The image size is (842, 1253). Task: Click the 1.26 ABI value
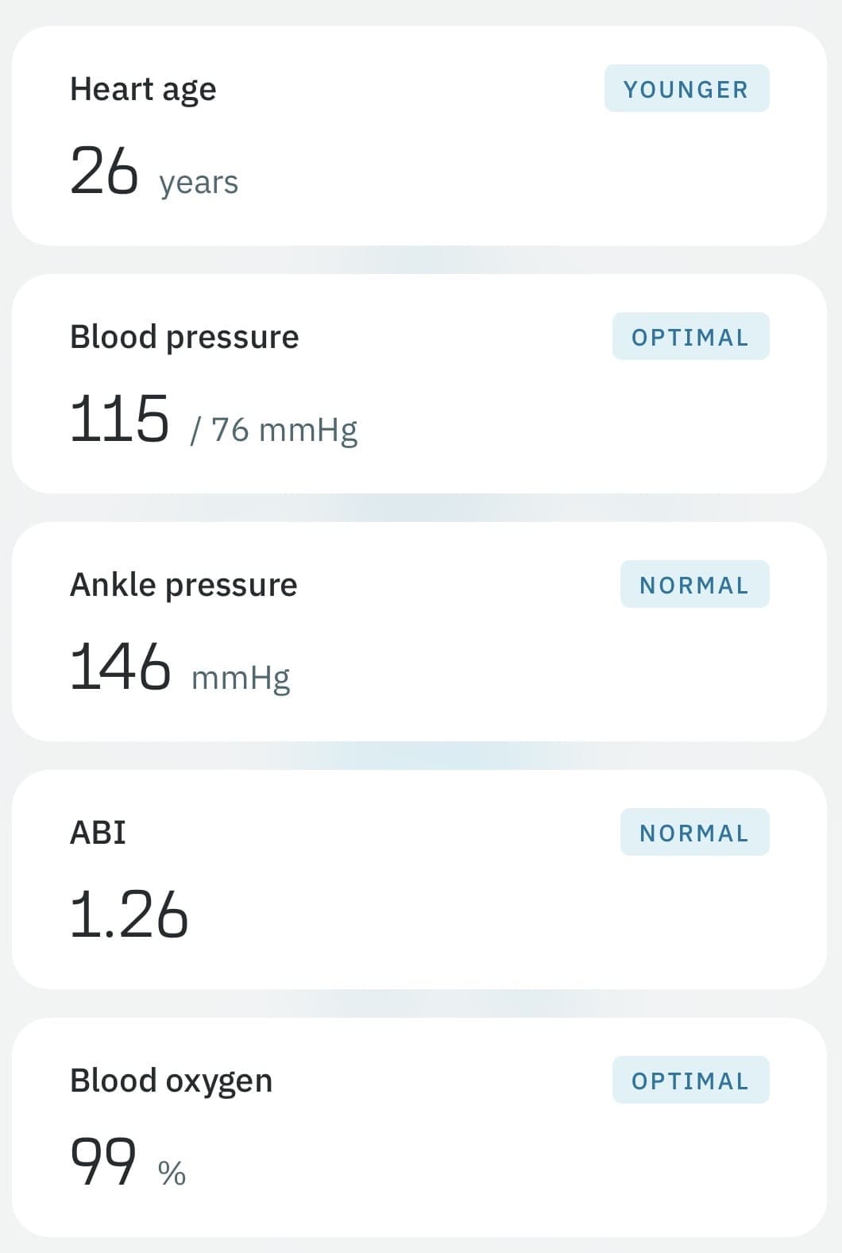pyautogui.click(x=129, y=915)
